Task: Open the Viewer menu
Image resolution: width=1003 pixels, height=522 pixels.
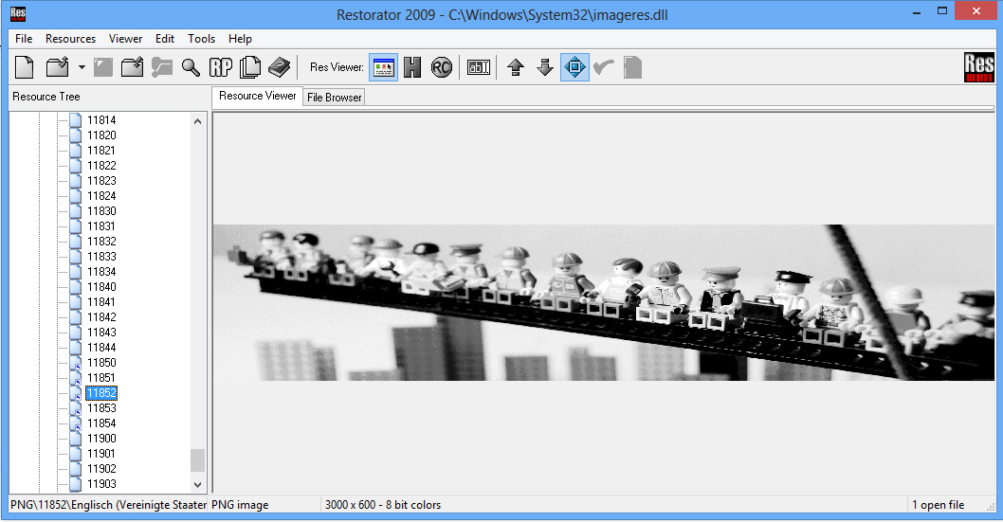Action: tap(125, 38)
